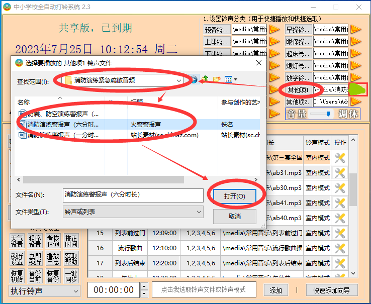Open the view menu icon in file dialog
Viewport: 371px width, 304px height.
coord(231,79)
